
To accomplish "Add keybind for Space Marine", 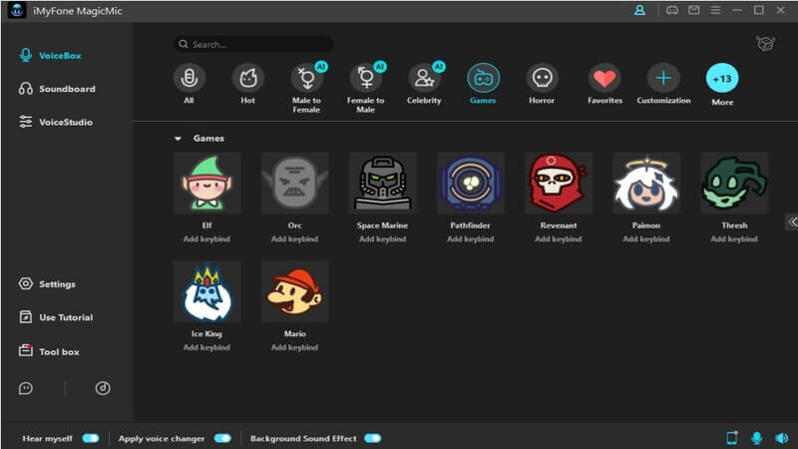I will pos(383,238).
